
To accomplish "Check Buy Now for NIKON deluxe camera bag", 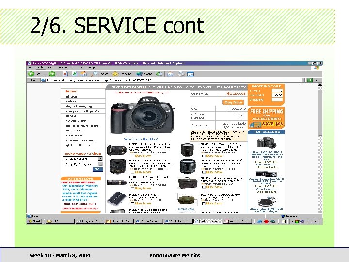I will point(204,187).
